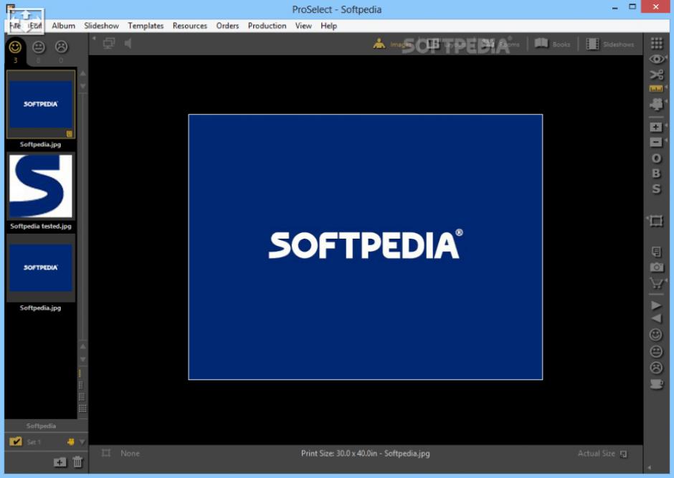674x478 pixels.
Task: Click the Softpedia album name label
Action: 41,426
